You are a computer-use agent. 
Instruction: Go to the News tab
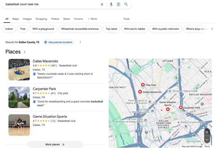click(x=67, y=19)
